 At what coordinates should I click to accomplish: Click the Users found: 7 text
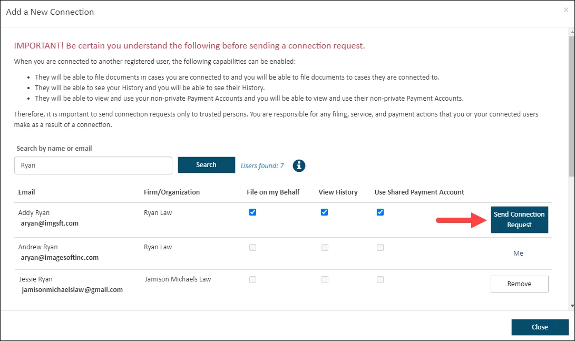click(x=262, y=165)
